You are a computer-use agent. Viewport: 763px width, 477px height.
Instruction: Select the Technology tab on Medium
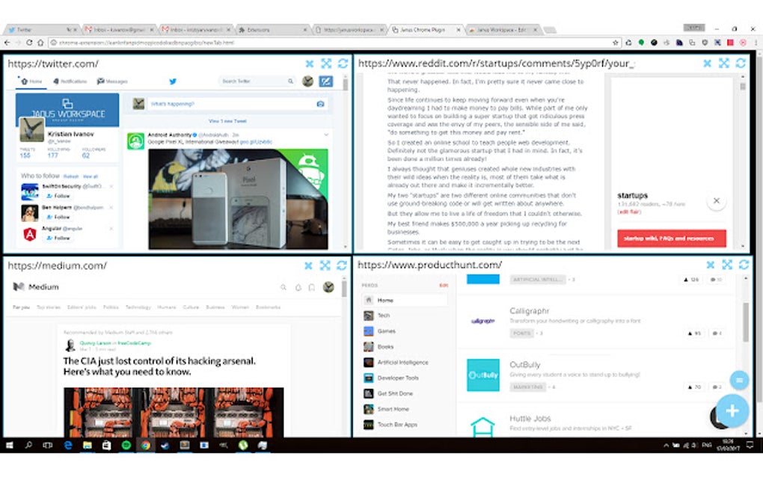[138, 307]
